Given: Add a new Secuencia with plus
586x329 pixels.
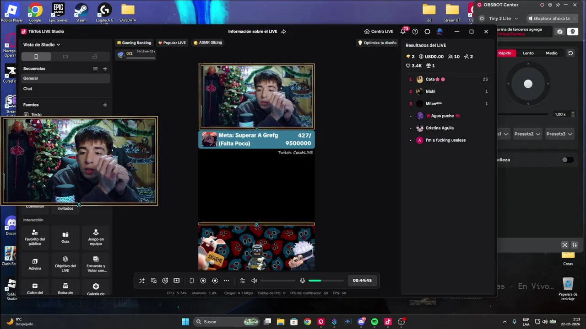Looking at the screenshot, I should click(x=105, y=69).
